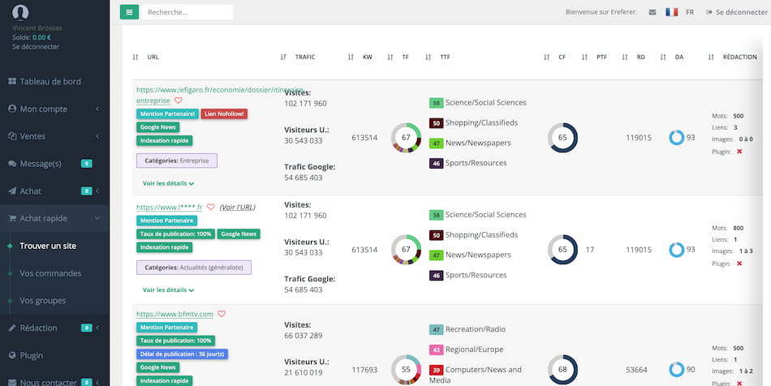Expand Voir les détails for lefigaro.fr
Image resolution: width=771 pixels, height=386 pixels.
click(168, 183)
